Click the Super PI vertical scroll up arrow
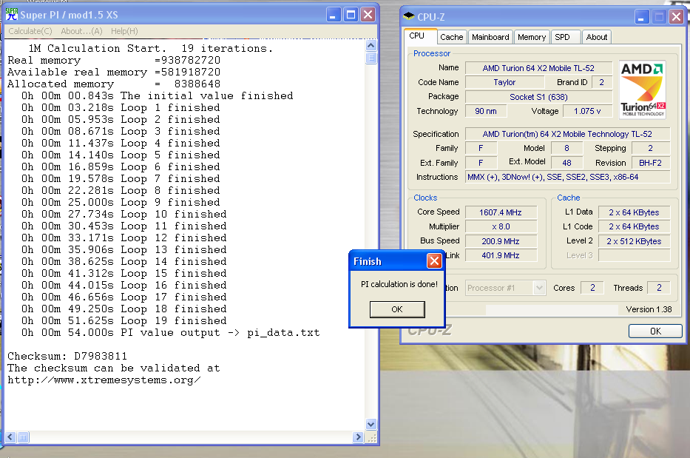 (371, 46)
